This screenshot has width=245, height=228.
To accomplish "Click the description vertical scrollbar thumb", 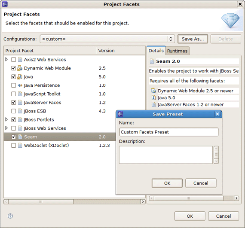I will click(x=216, y=155).
